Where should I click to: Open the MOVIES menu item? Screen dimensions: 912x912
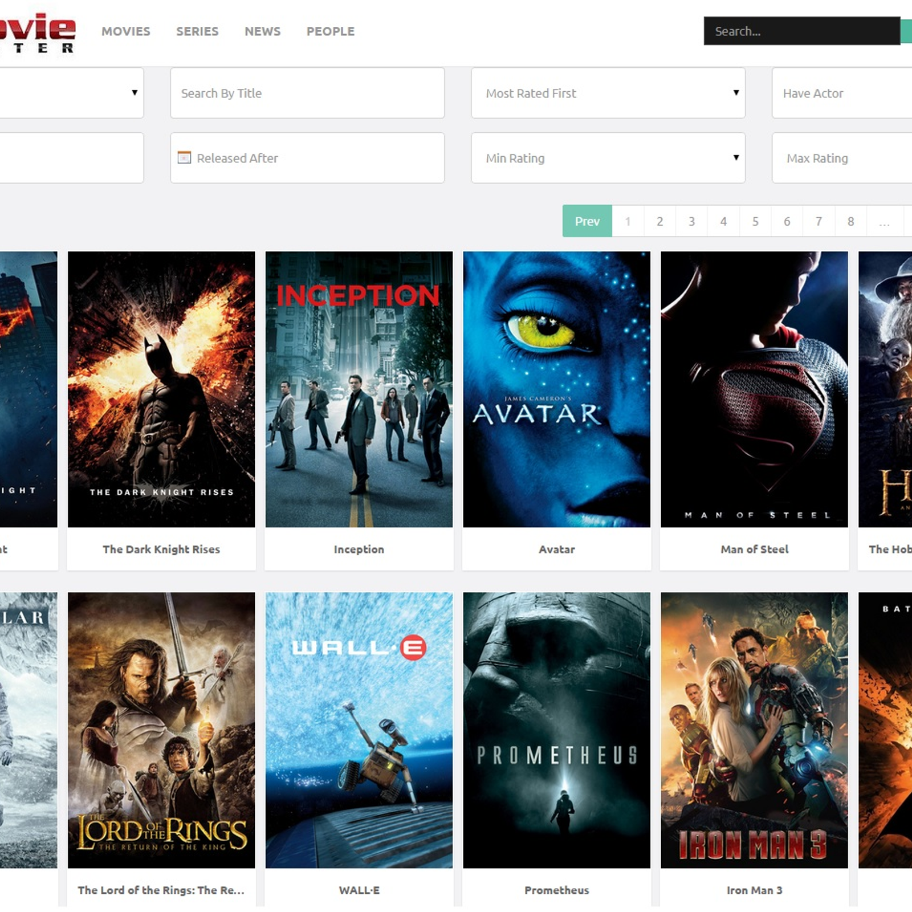tap(126, 31)
